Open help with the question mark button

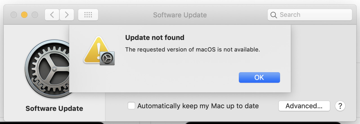click(340, 106)
